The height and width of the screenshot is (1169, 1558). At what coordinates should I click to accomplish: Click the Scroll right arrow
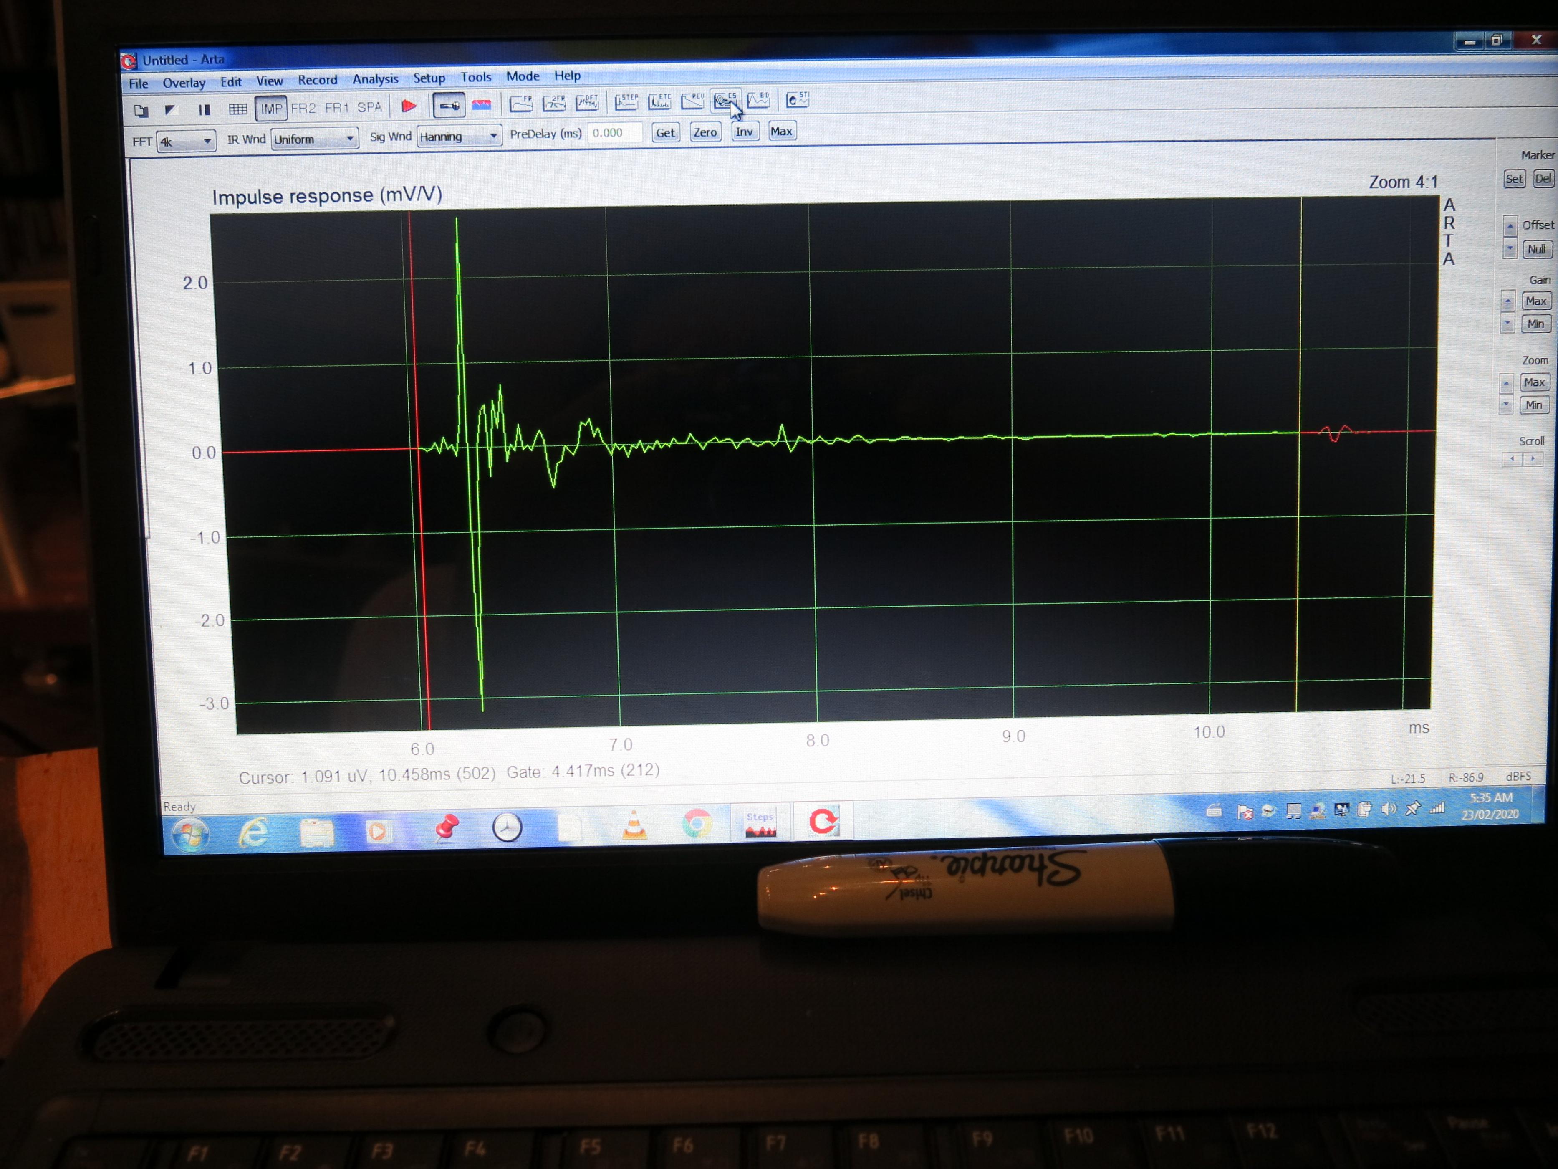[1533, 459]
